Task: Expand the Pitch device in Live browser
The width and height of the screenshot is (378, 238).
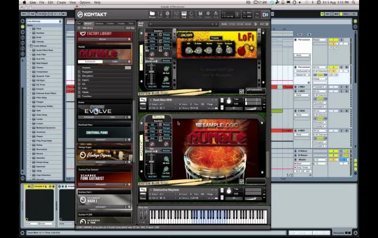Action: click(x=30, y=29)
